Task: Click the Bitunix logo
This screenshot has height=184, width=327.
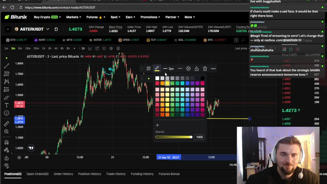Action: [x=16, y=17]
